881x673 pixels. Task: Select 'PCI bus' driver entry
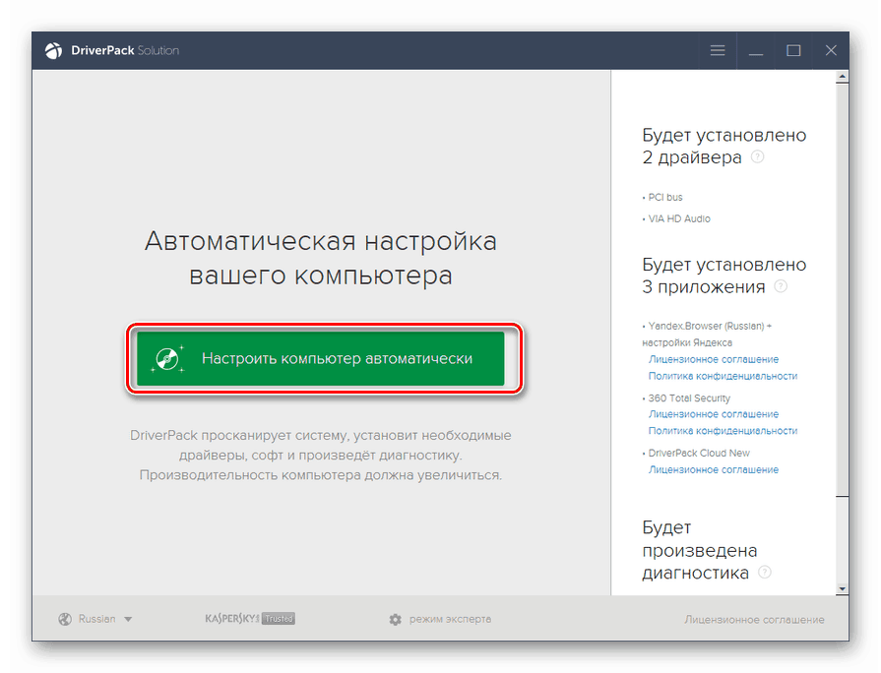(665, 197)
